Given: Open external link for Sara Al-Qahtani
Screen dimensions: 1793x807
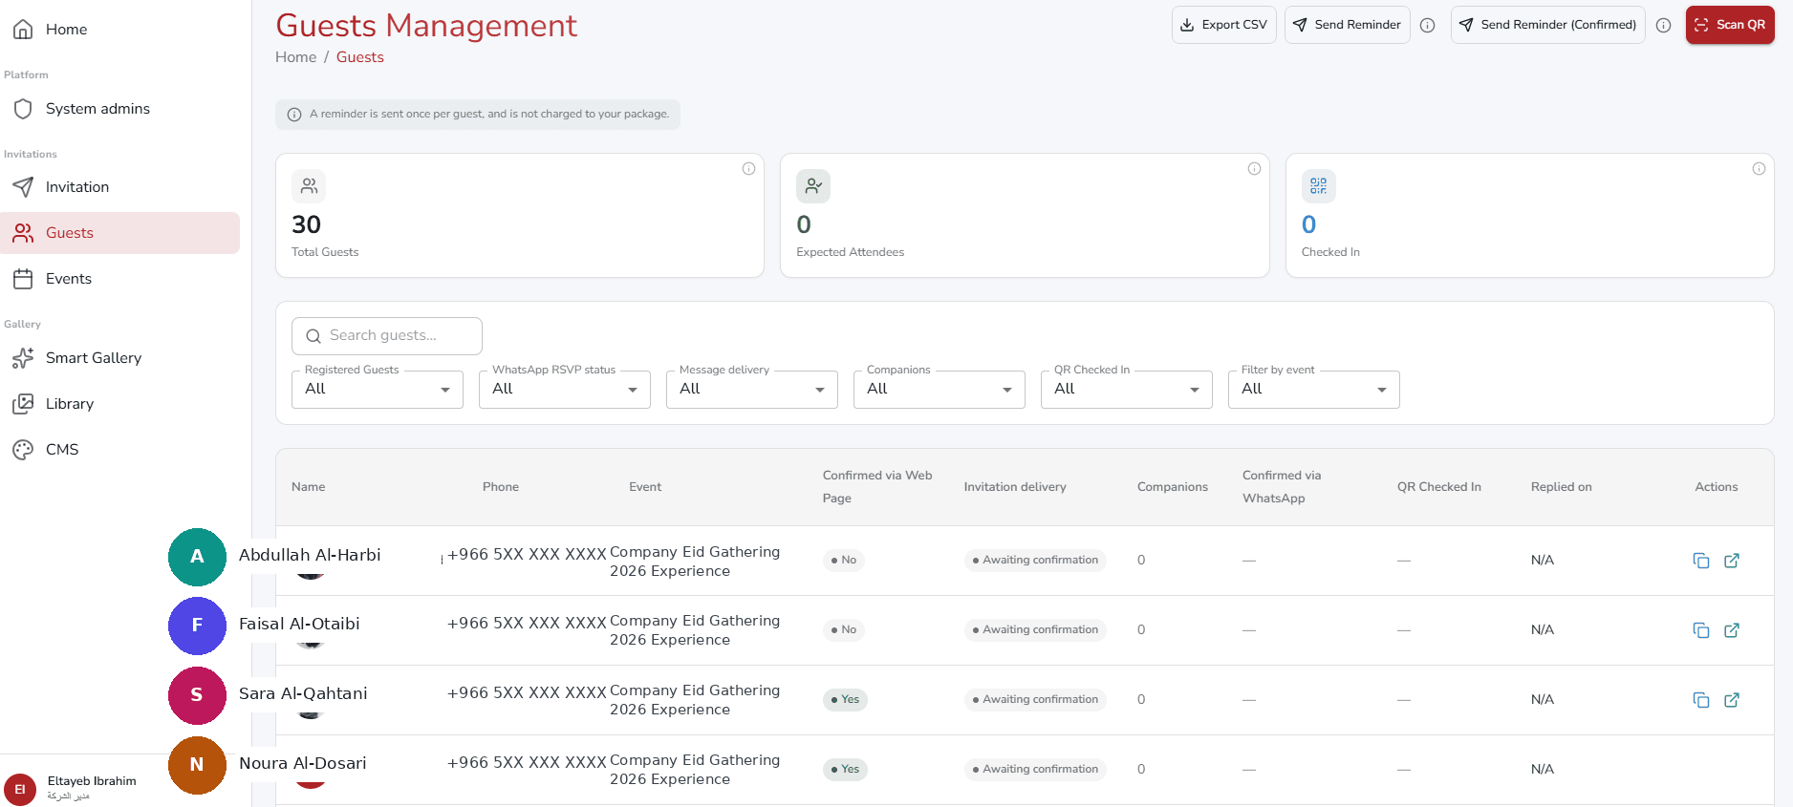Looking at the screenshot, I should 1732,700.
